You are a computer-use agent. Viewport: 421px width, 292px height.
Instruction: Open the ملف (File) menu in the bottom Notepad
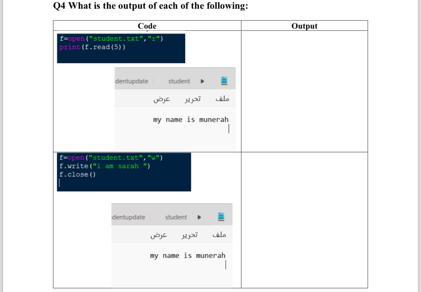point(219,235)
